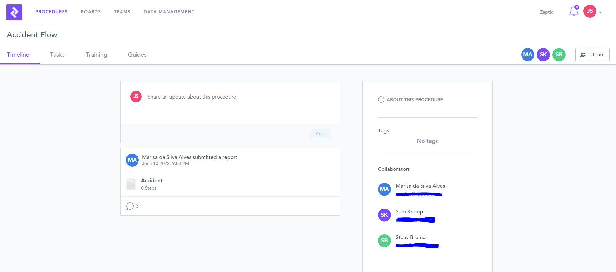Click the SB avatar in top bar

(559, 55)
